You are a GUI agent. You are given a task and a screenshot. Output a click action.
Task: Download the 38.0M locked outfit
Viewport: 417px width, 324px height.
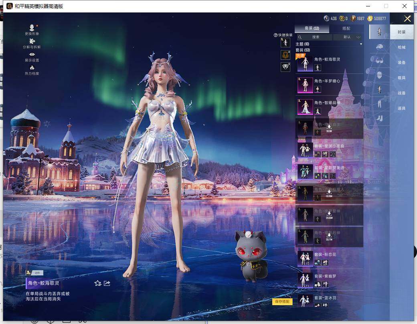pos(329,128)
